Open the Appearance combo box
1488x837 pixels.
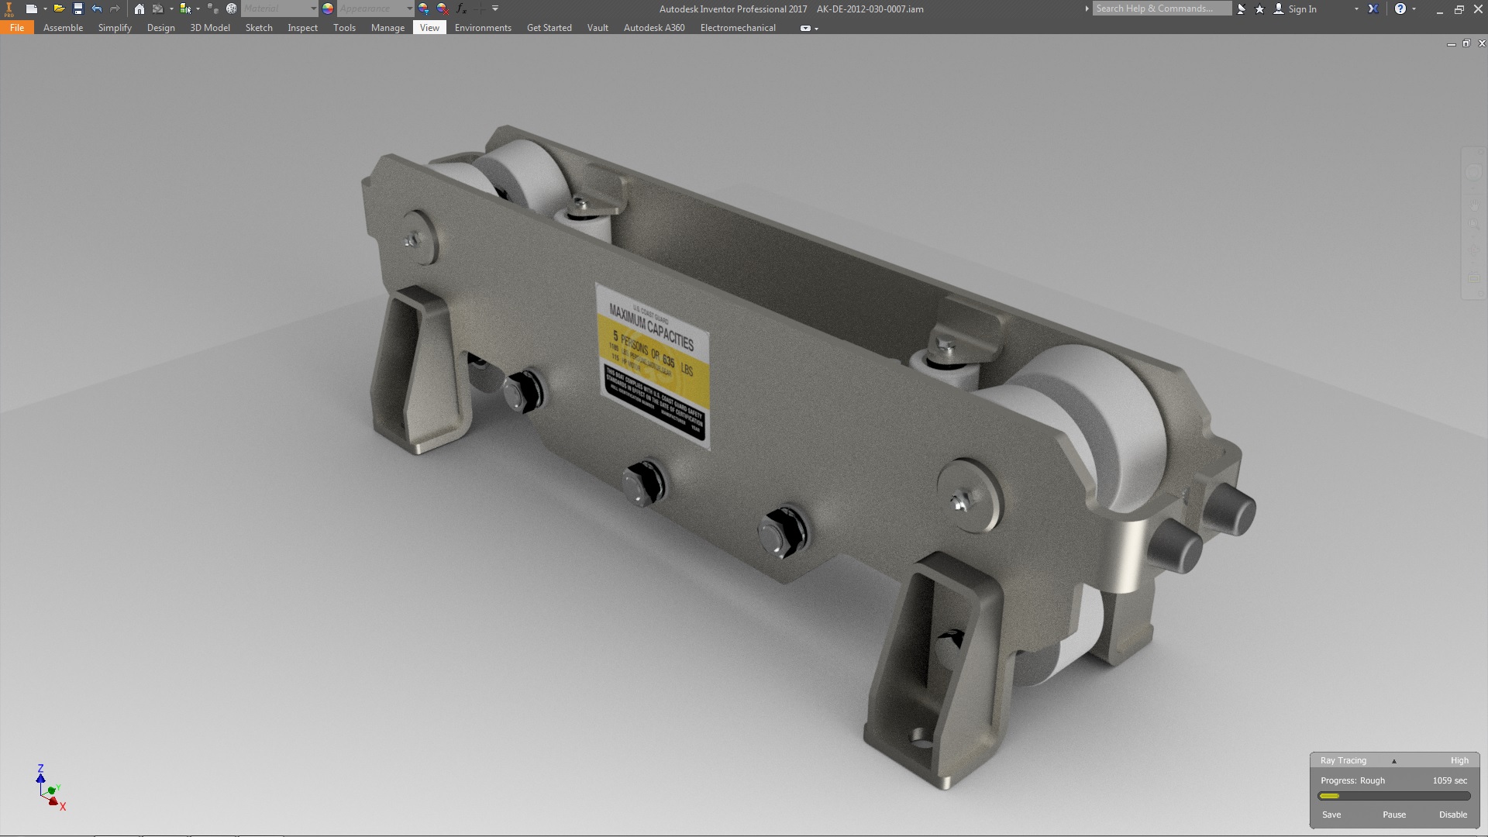click(x=375, y=9)
